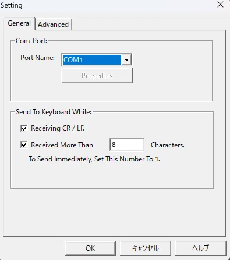Toggle the Receiving CR / LF checkbox
The width and height of the screenshot is (230, 260).
24,128
